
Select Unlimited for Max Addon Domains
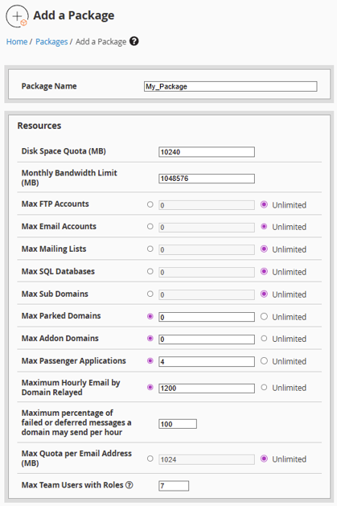pyautogui.click(x=264, y=338)
